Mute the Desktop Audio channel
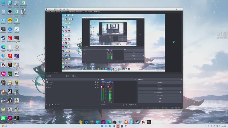The image size is (228, 128). click(x=102, y=102)
